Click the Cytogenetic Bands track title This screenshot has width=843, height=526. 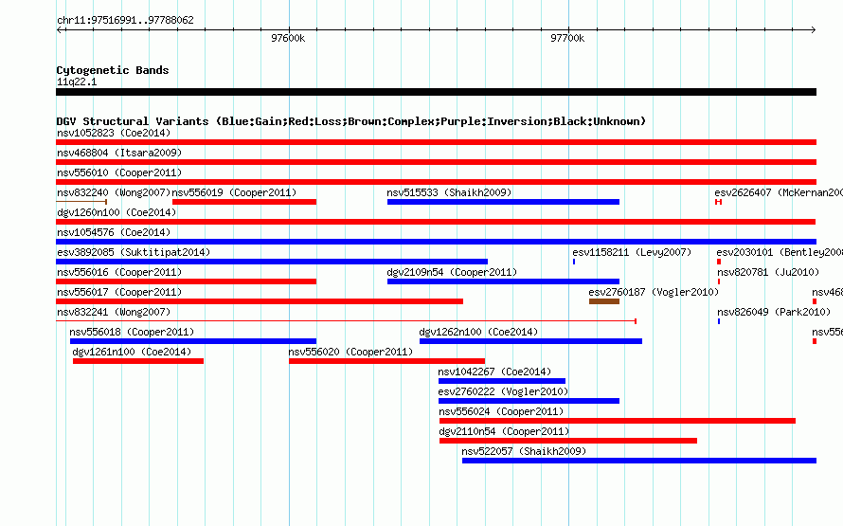point(113,70)
